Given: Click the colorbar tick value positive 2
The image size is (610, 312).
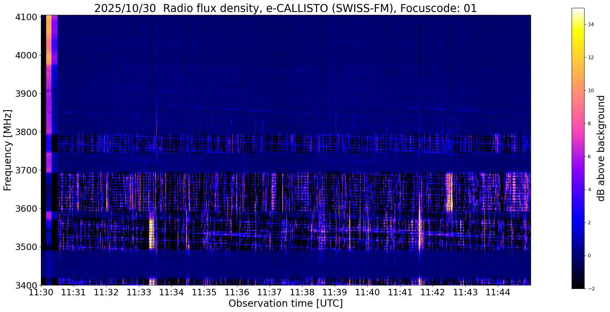Looking at the screenshot, I should click(589, 223).
